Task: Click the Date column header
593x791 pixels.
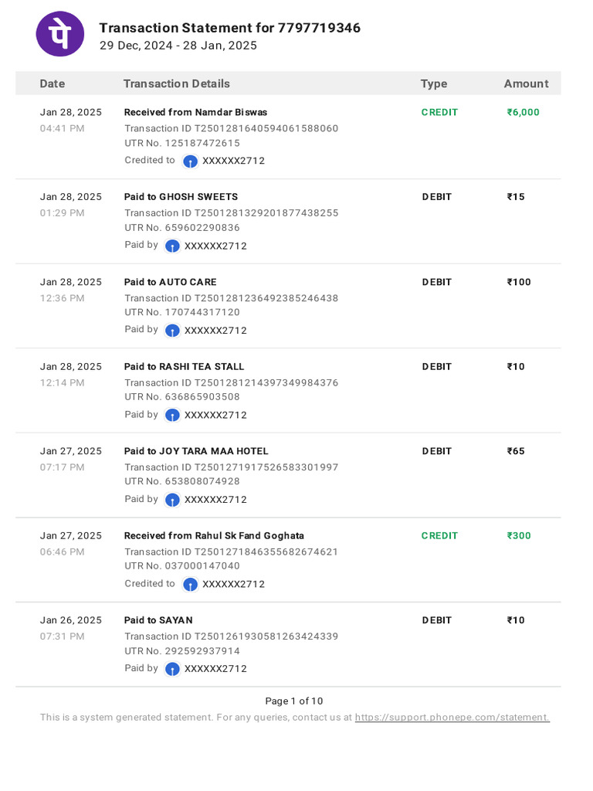Action: 53,83
